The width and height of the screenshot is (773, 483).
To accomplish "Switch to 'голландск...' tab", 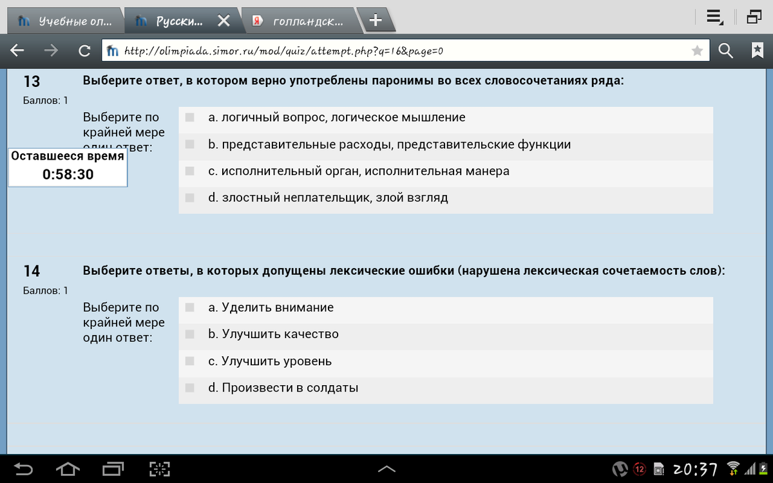I will 300,21.
